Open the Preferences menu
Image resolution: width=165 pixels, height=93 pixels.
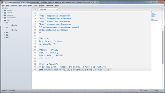[49, 6]
